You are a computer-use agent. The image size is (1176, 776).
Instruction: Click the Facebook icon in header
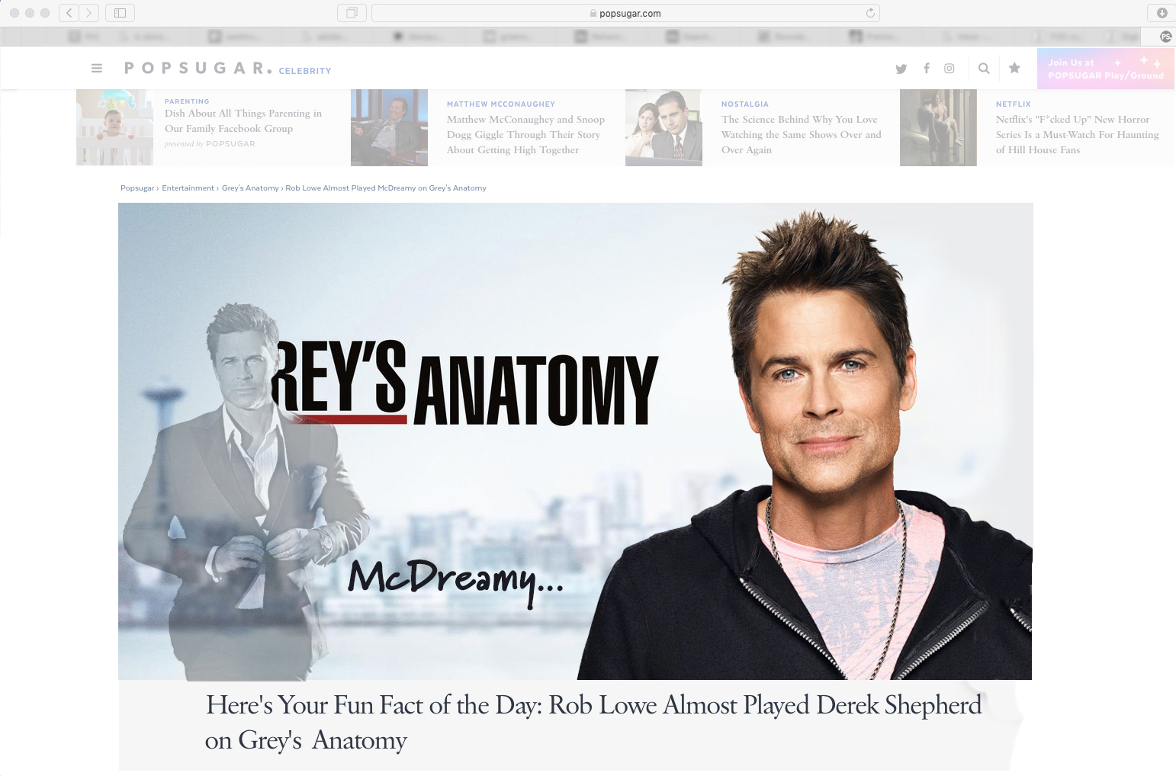click(x=926, y=69)
